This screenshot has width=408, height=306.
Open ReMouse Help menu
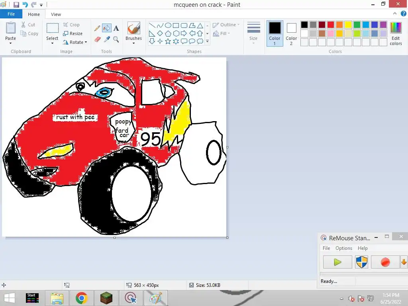(x=363, y=248)
